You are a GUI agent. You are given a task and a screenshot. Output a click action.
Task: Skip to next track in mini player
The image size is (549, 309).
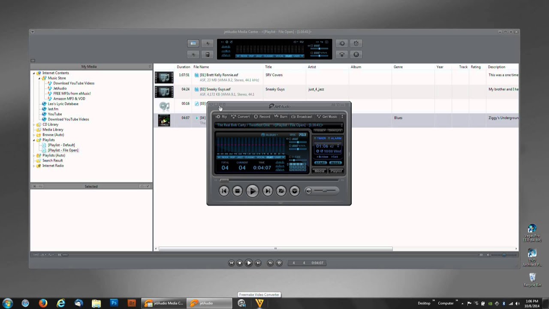(x=267, y=191)
